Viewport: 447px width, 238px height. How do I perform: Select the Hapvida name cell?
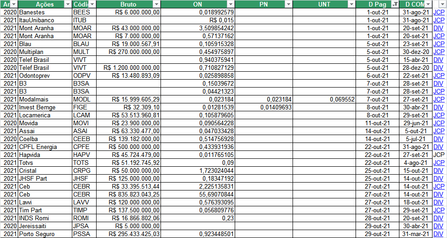(x=45, y=155)
